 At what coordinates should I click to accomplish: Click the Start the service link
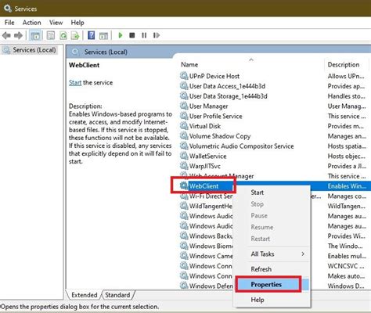75,83
